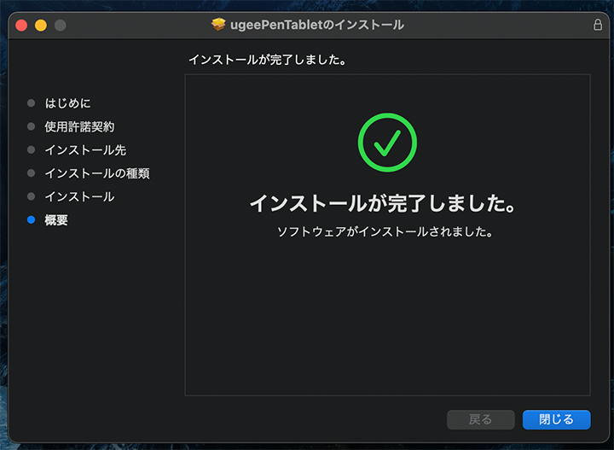Click the gray disabled zoom window button
Viewport: 614px width, 450px height.
[x=60, y=26]
